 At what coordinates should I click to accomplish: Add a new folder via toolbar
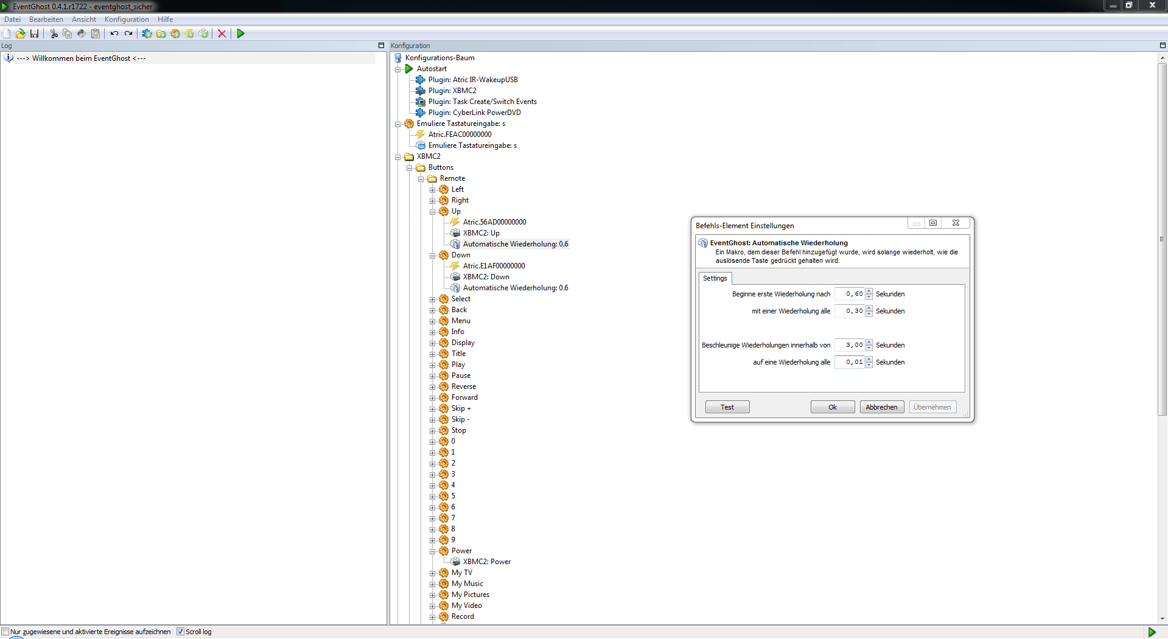161,33
